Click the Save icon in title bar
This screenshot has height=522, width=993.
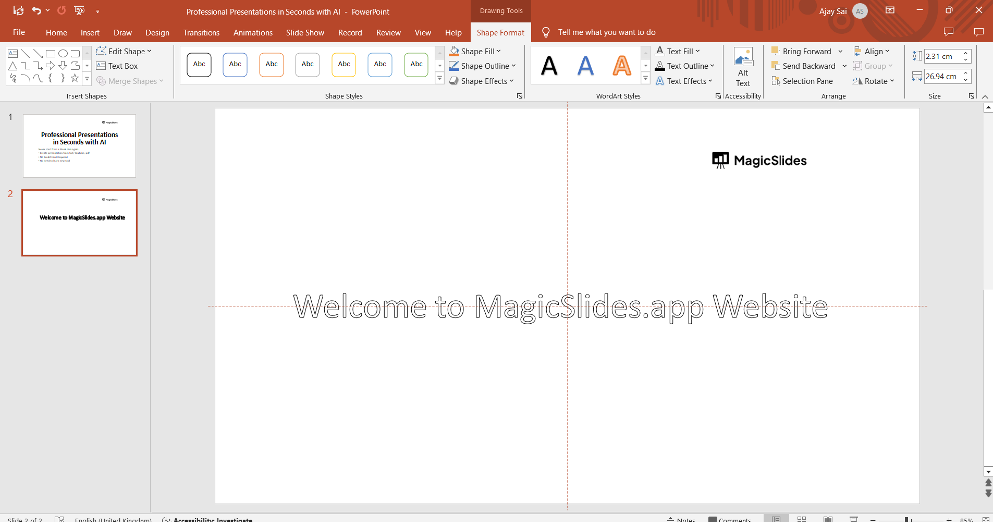(18, 10)
